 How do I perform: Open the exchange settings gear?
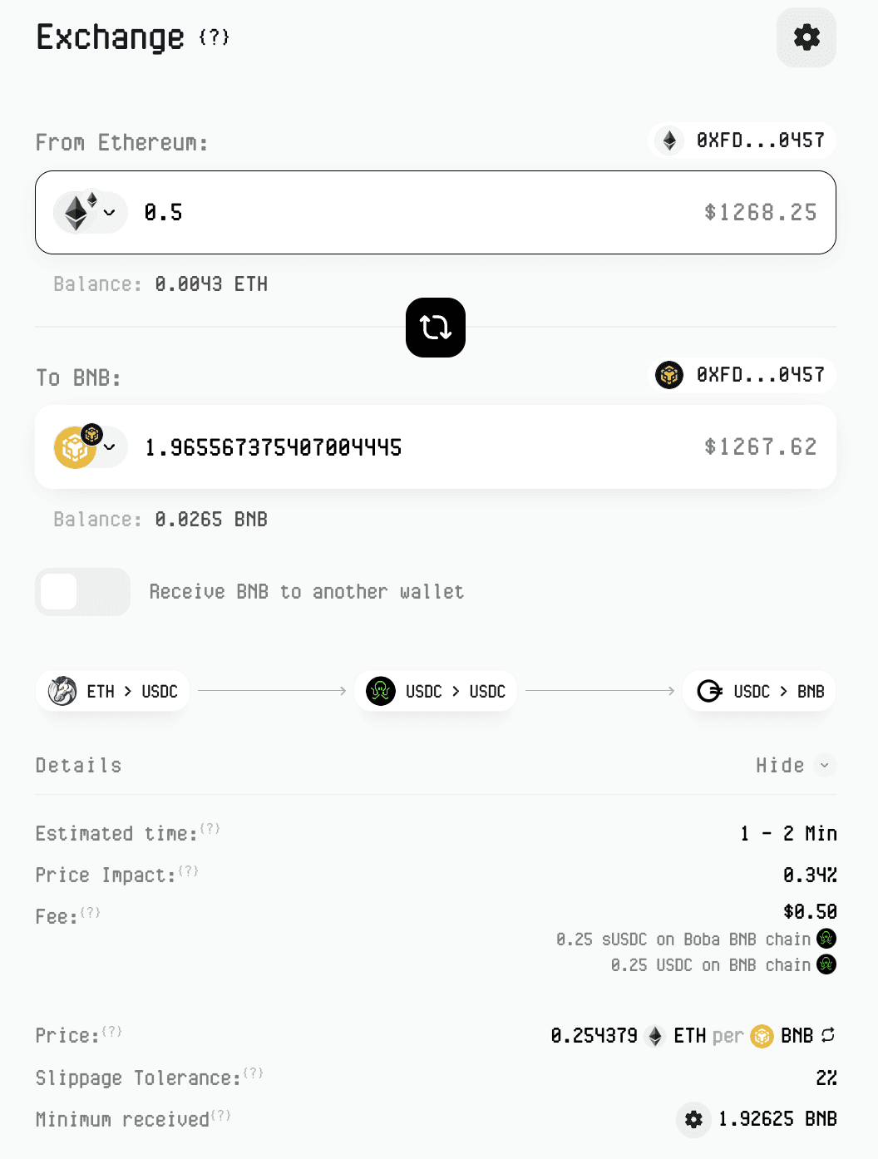(x=806, y=37)
